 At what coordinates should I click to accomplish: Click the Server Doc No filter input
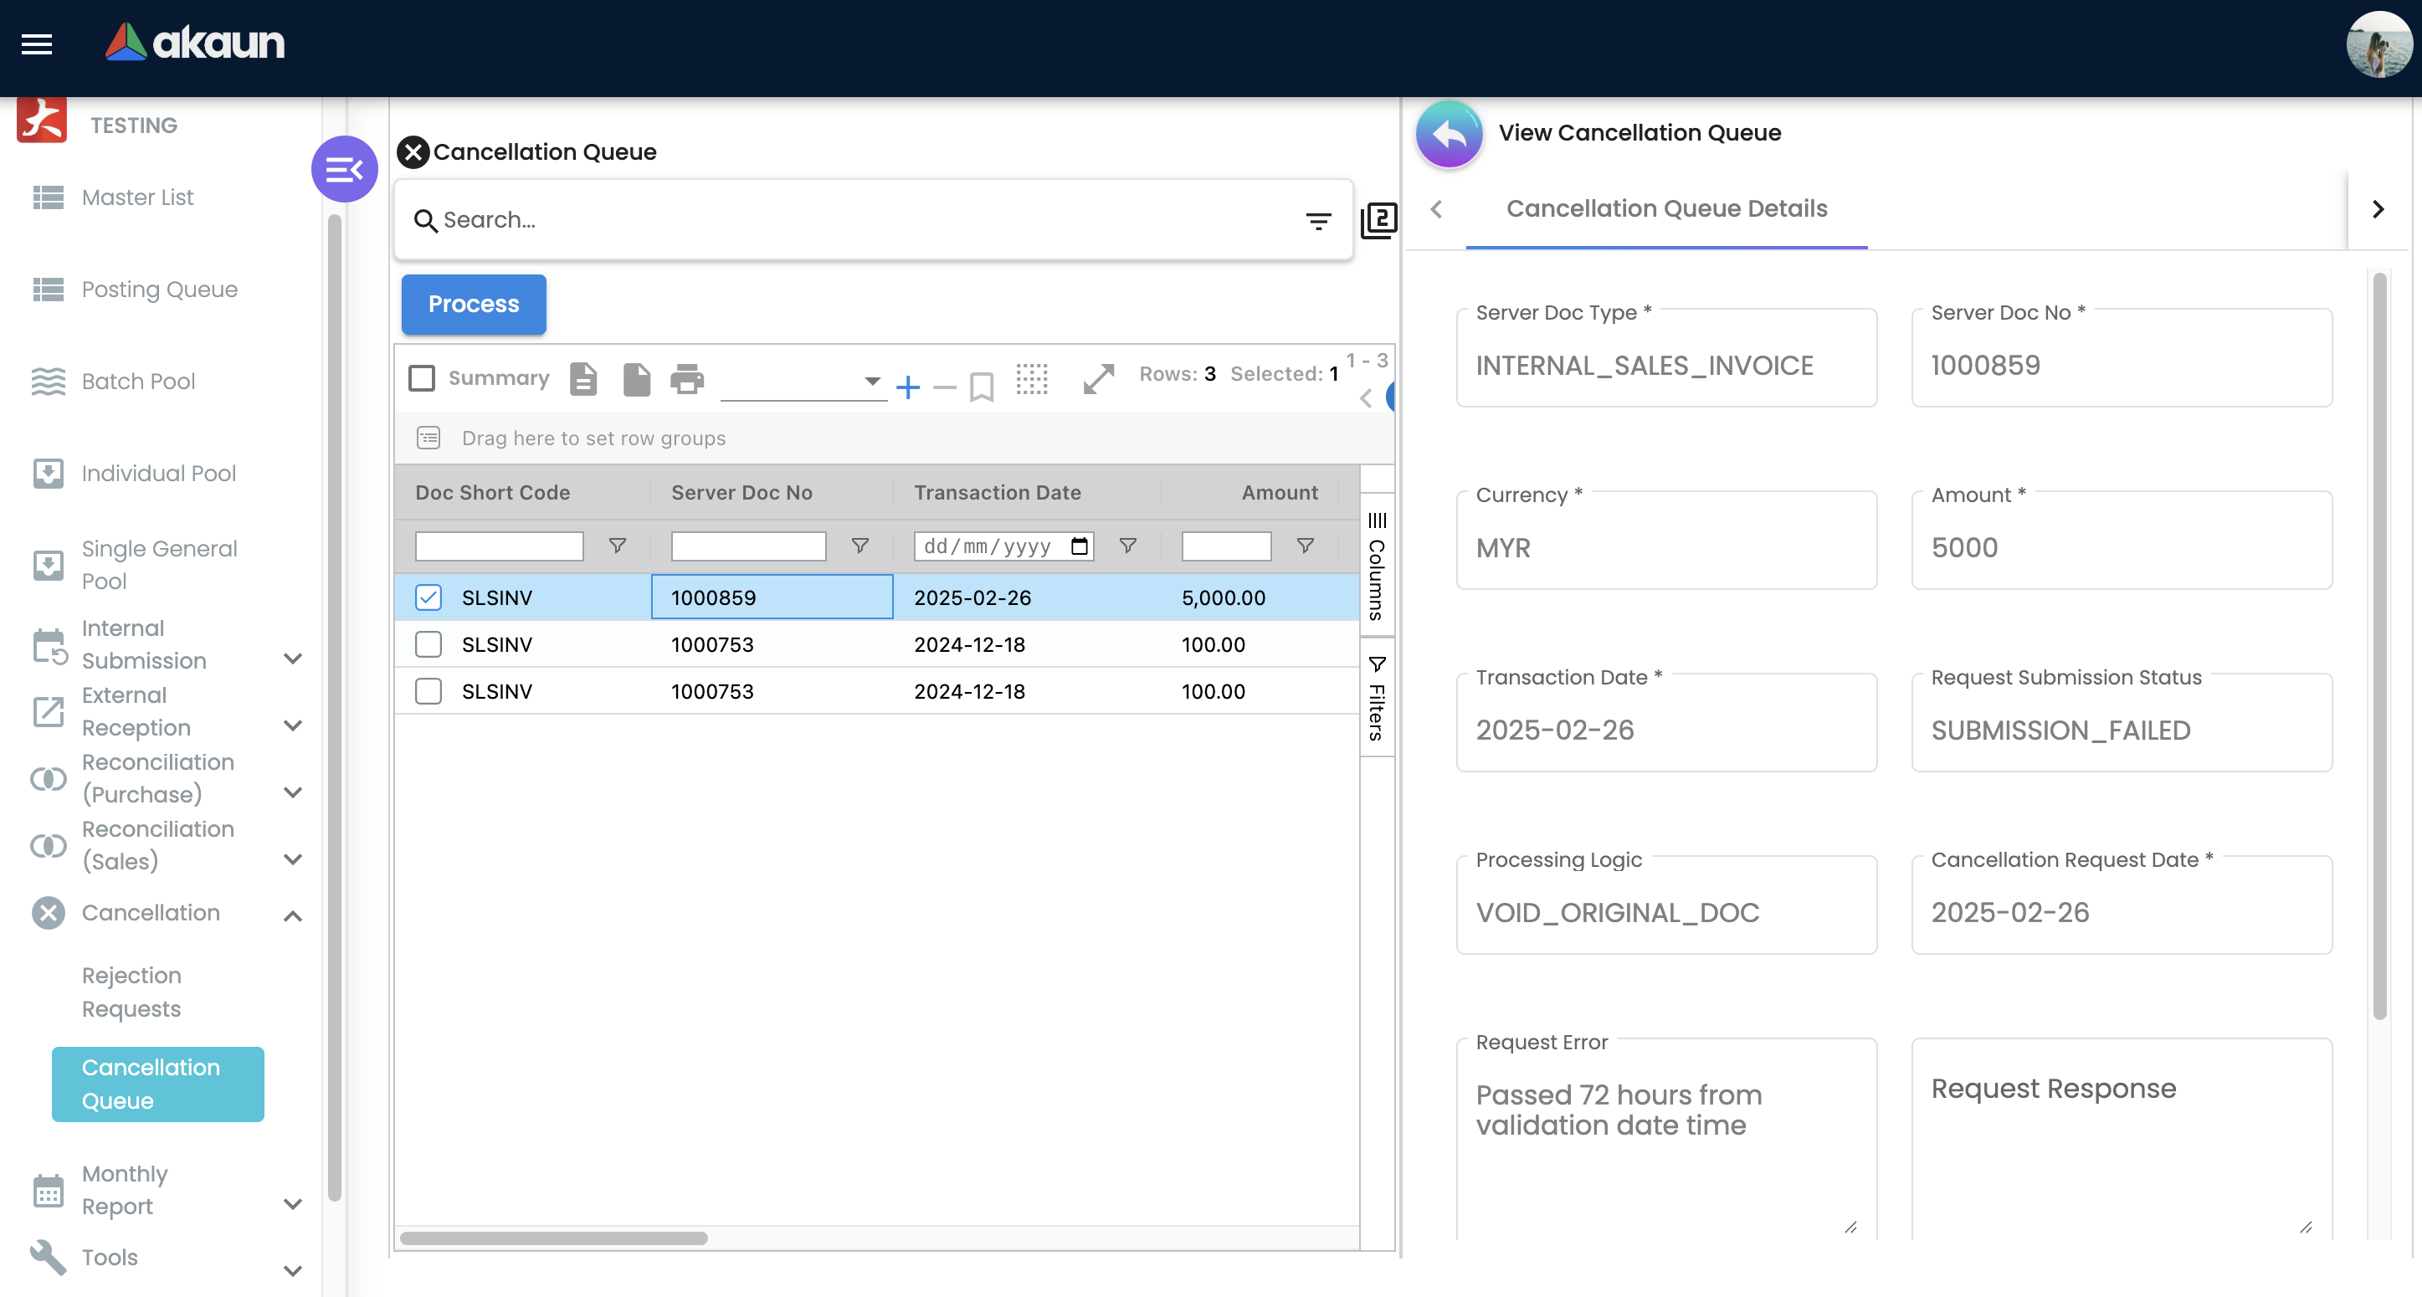(748, 546)
